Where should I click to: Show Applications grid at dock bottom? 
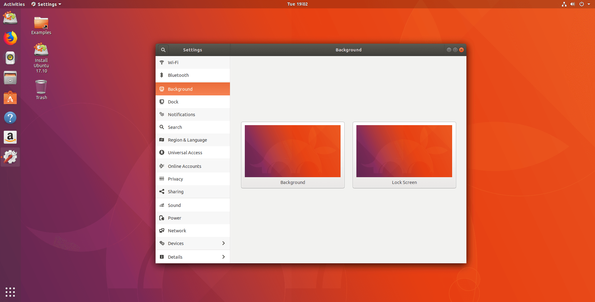click(10, 292)
